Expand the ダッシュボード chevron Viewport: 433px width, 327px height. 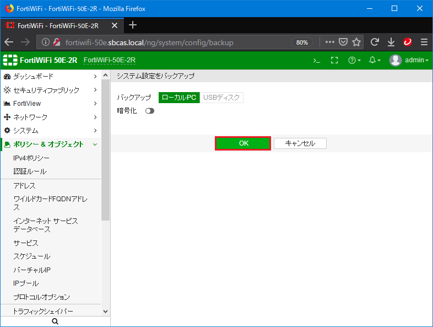pyautogui.click(x=95, y=77)
